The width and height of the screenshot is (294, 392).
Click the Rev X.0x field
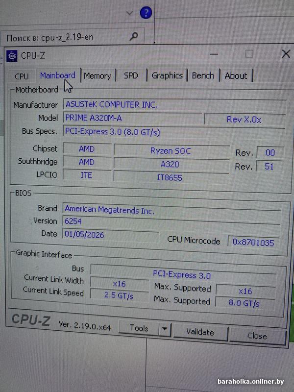(x=245, y=120)
